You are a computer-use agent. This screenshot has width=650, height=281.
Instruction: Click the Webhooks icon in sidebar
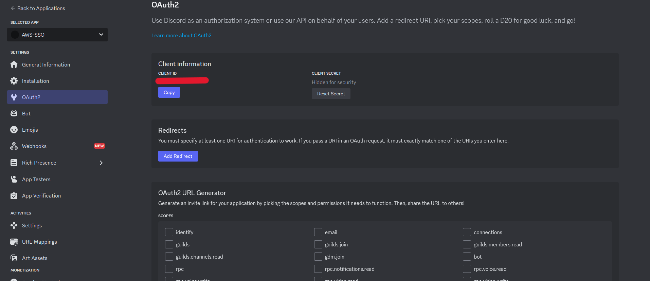[x=14, y=146]
